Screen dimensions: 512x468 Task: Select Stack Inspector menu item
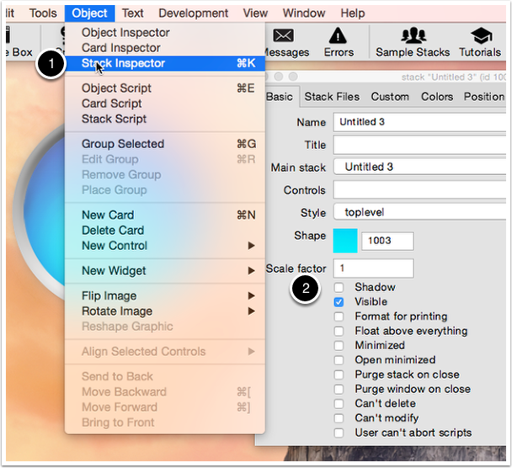(x=165, y=63)
